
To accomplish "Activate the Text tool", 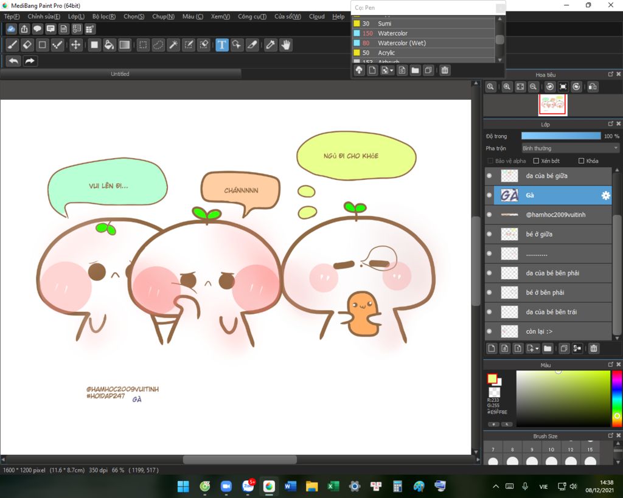I will [x=221, y=45].
